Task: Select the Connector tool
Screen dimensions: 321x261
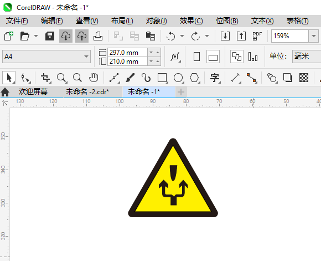Action: pyautogui.click(x=252, y=78)
